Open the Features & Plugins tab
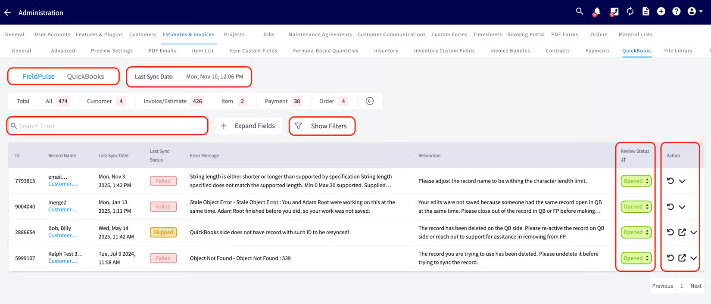The width and height of the screenshot is (711, 304). pyautogui.click(x=99, y=34)
